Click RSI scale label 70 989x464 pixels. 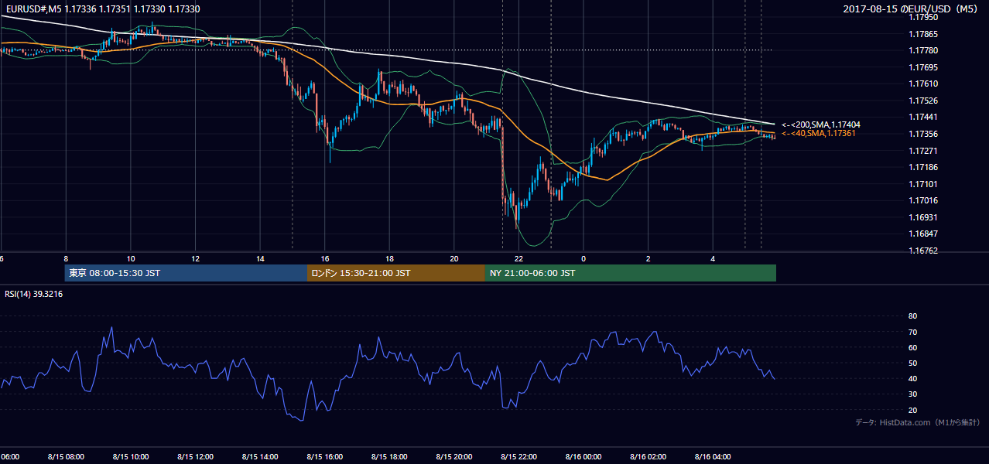click(912, 332)
